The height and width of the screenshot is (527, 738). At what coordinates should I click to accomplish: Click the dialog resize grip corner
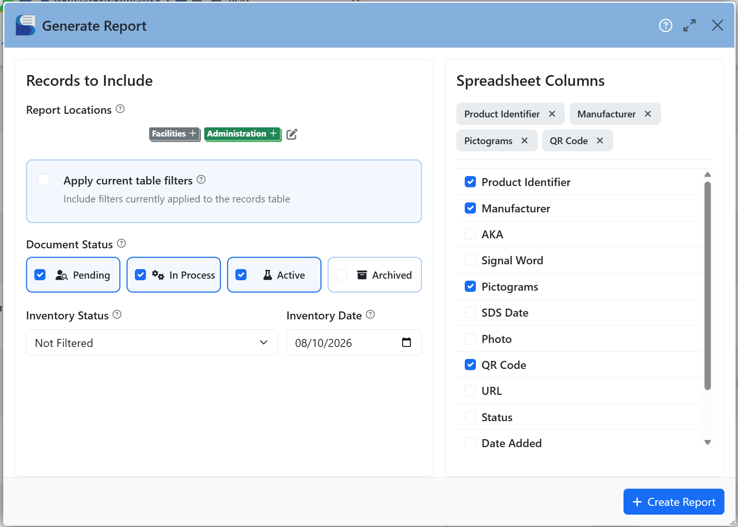pos(732,523)
